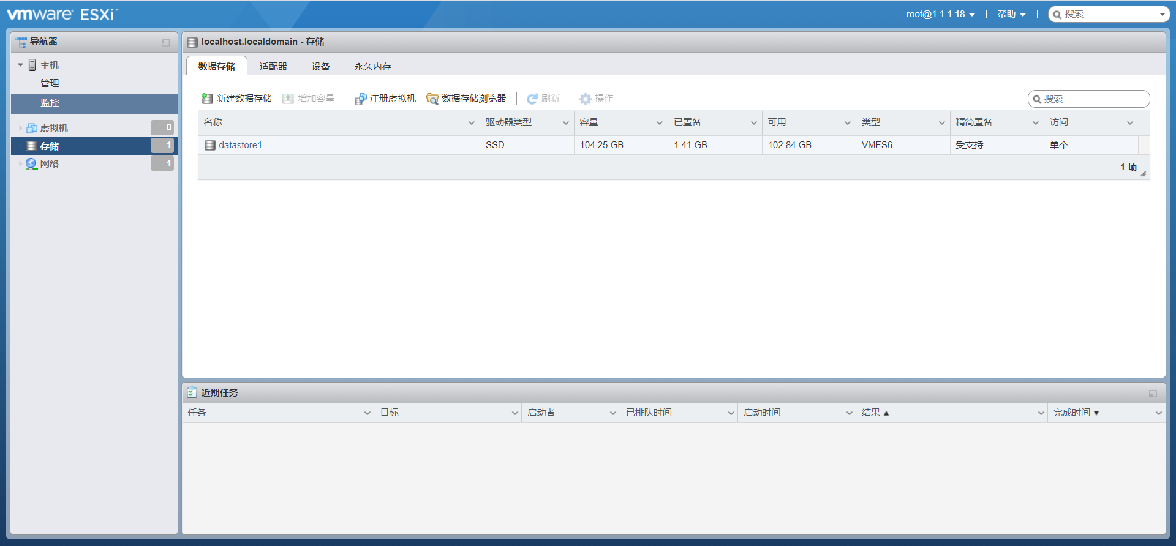This screenshot has width=1176, height=546.
Task: Select Monitor (监控) in the navigator
Action: click(x=50, y=103)
